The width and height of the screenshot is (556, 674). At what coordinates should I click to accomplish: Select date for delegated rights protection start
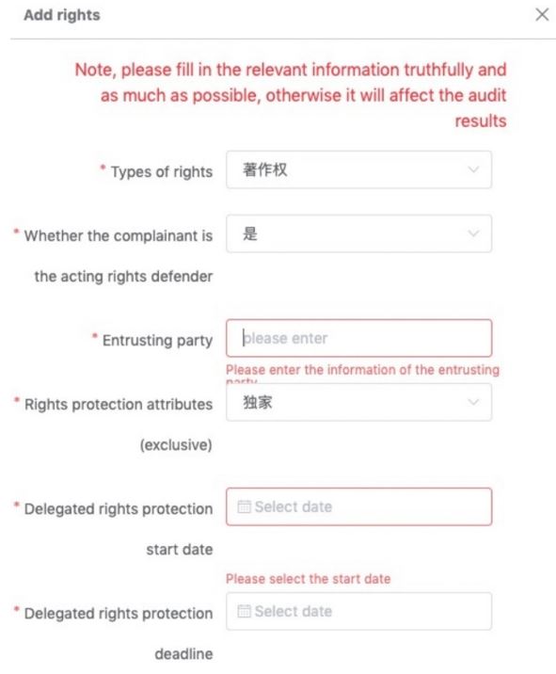pyautogui.click(x=358, y=506)
